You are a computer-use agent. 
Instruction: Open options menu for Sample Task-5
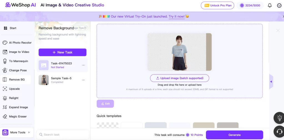pos(83,80)
